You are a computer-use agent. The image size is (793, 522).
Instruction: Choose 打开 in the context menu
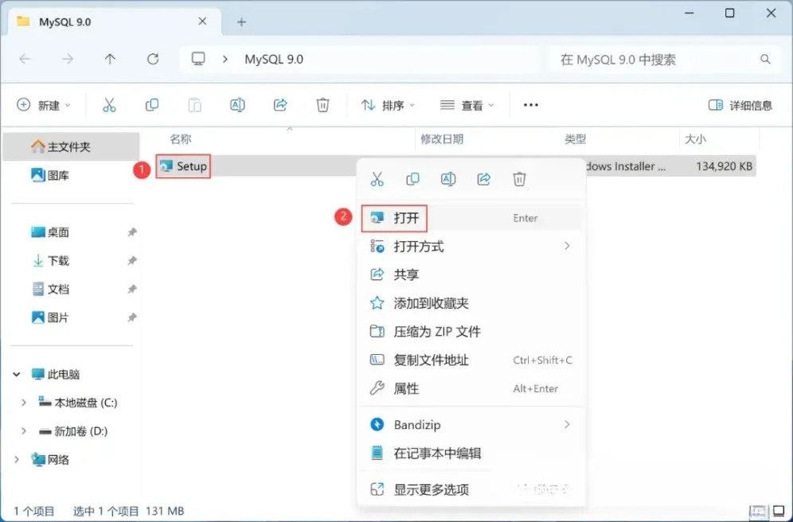click(471, 218)
